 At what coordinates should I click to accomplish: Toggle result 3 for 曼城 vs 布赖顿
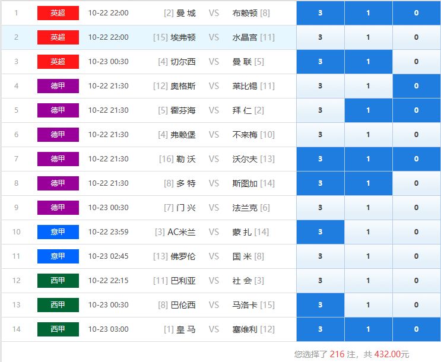click(x=321, y=13)
